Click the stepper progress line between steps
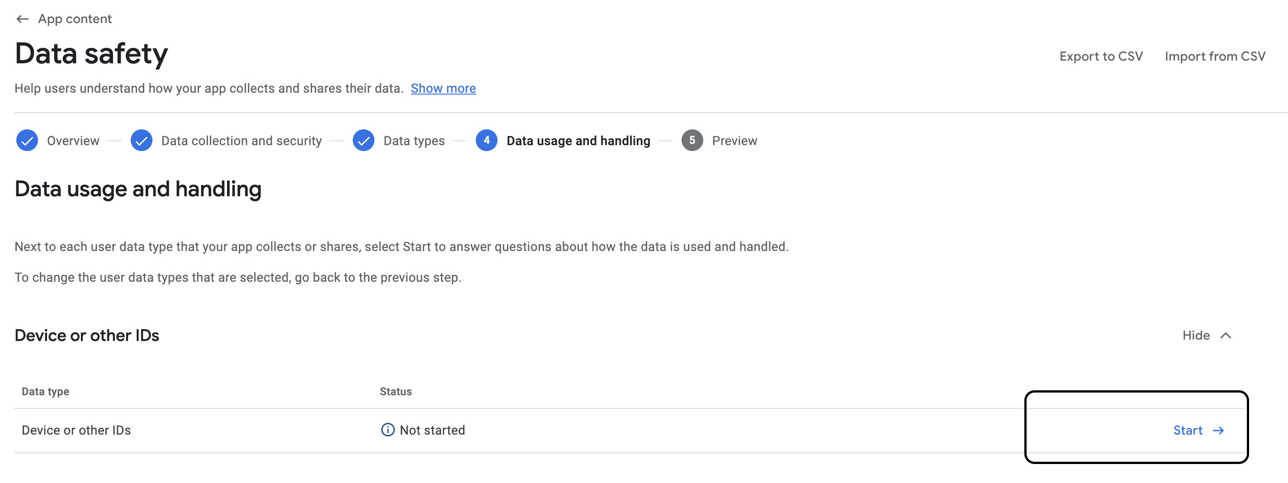The height and width of the screenshot is (483, 1288). coord(459,141)
